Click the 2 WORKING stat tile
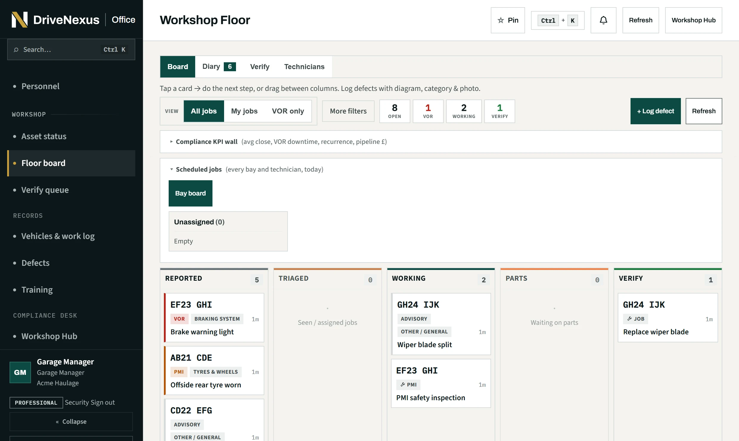The image size is (739, 441). 464,111
